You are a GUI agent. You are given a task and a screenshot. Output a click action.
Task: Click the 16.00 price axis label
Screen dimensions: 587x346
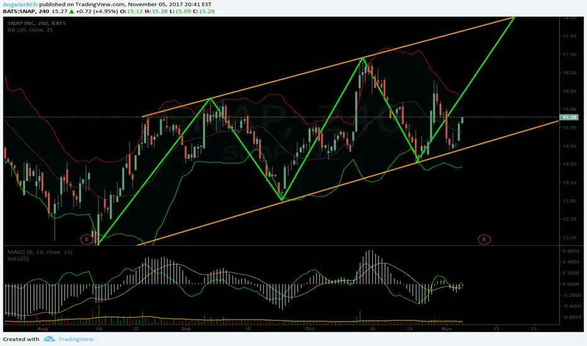click(x=570, y=91)
